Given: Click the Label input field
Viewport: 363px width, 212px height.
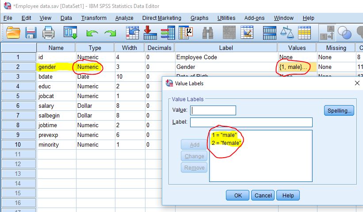Looking at the screenshot, I should (251, 122).
